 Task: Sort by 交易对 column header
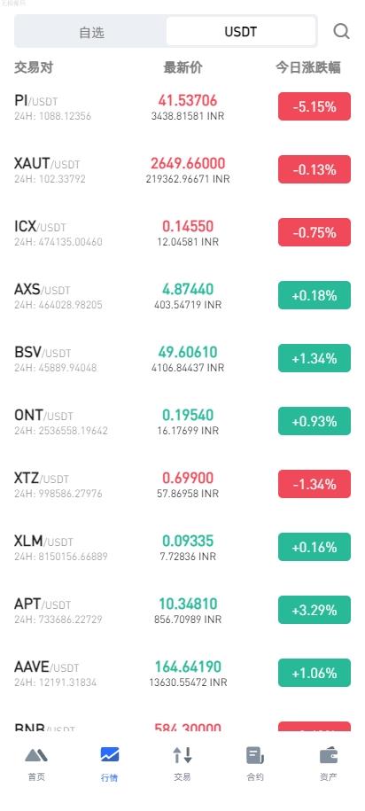34,67
